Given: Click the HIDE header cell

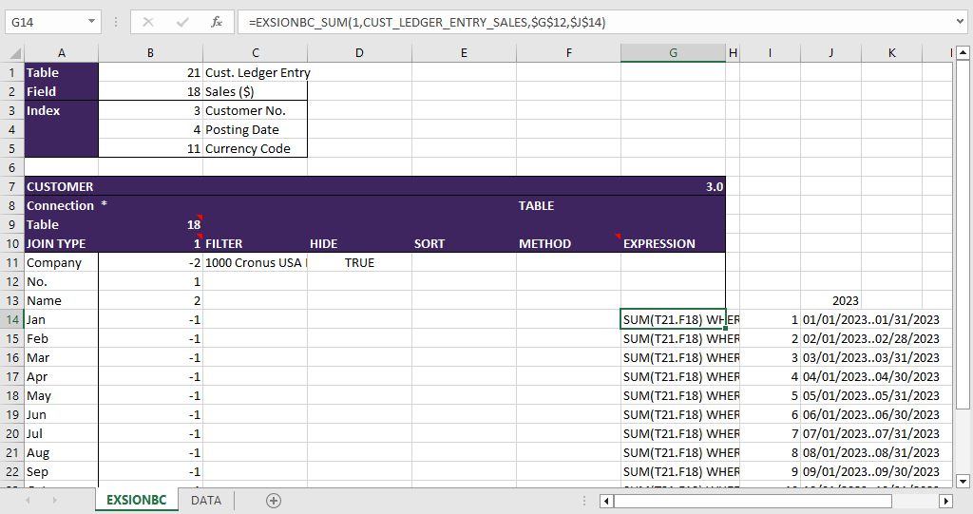Looking at the screenshot, I should [x=359, y=244].
